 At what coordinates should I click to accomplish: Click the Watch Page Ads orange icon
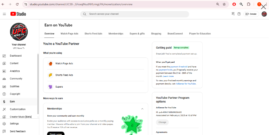coord(50,64)
